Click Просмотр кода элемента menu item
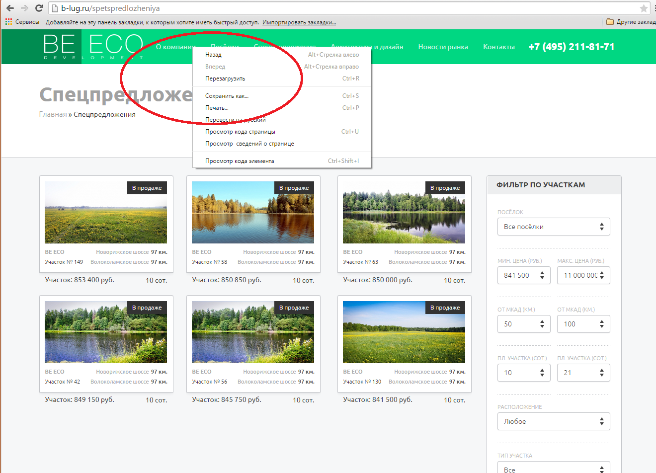 tap(240, 161)
